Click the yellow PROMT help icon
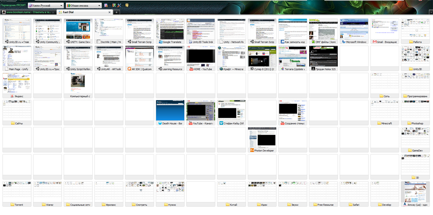The height and width of the screenshot is (215, 433). 126,6
